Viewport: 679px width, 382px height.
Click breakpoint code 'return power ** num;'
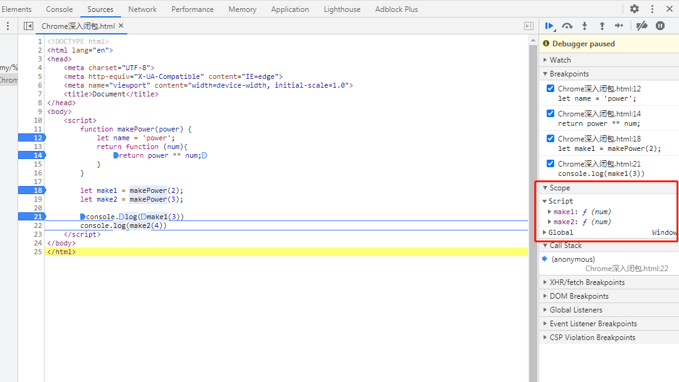tap(599, 124)
